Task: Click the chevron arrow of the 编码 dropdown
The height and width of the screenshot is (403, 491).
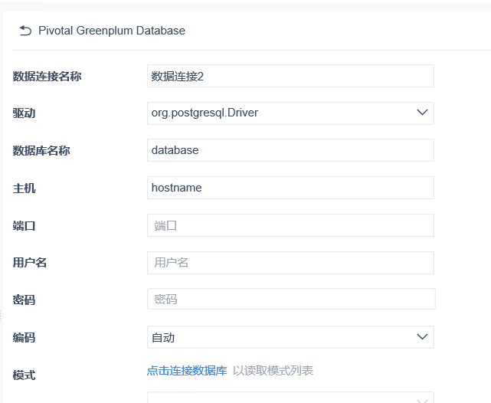Action: pos(422,336)
